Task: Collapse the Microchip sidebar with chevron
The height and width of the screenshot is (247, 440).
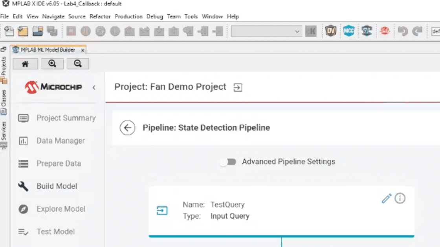Action: (94, 88)
